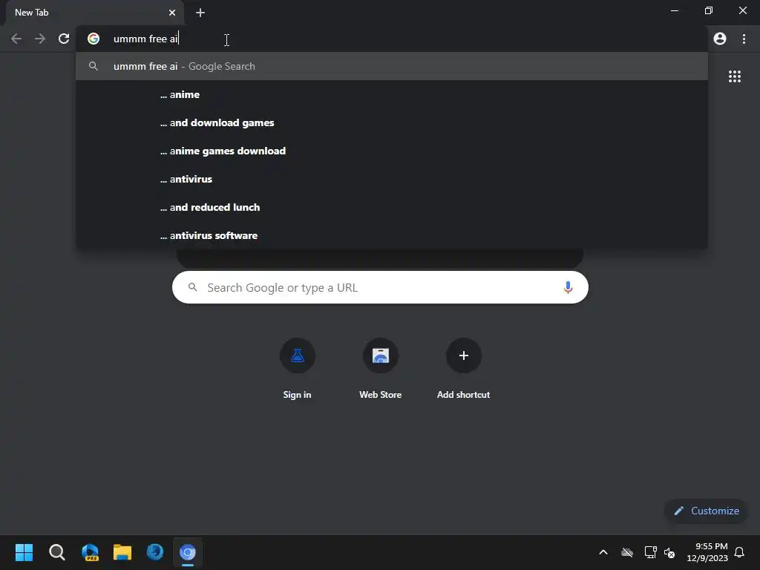Pick the '... antivirus' suggestion
This screenshot has height=570, width=760.
[x=392, y=179]
